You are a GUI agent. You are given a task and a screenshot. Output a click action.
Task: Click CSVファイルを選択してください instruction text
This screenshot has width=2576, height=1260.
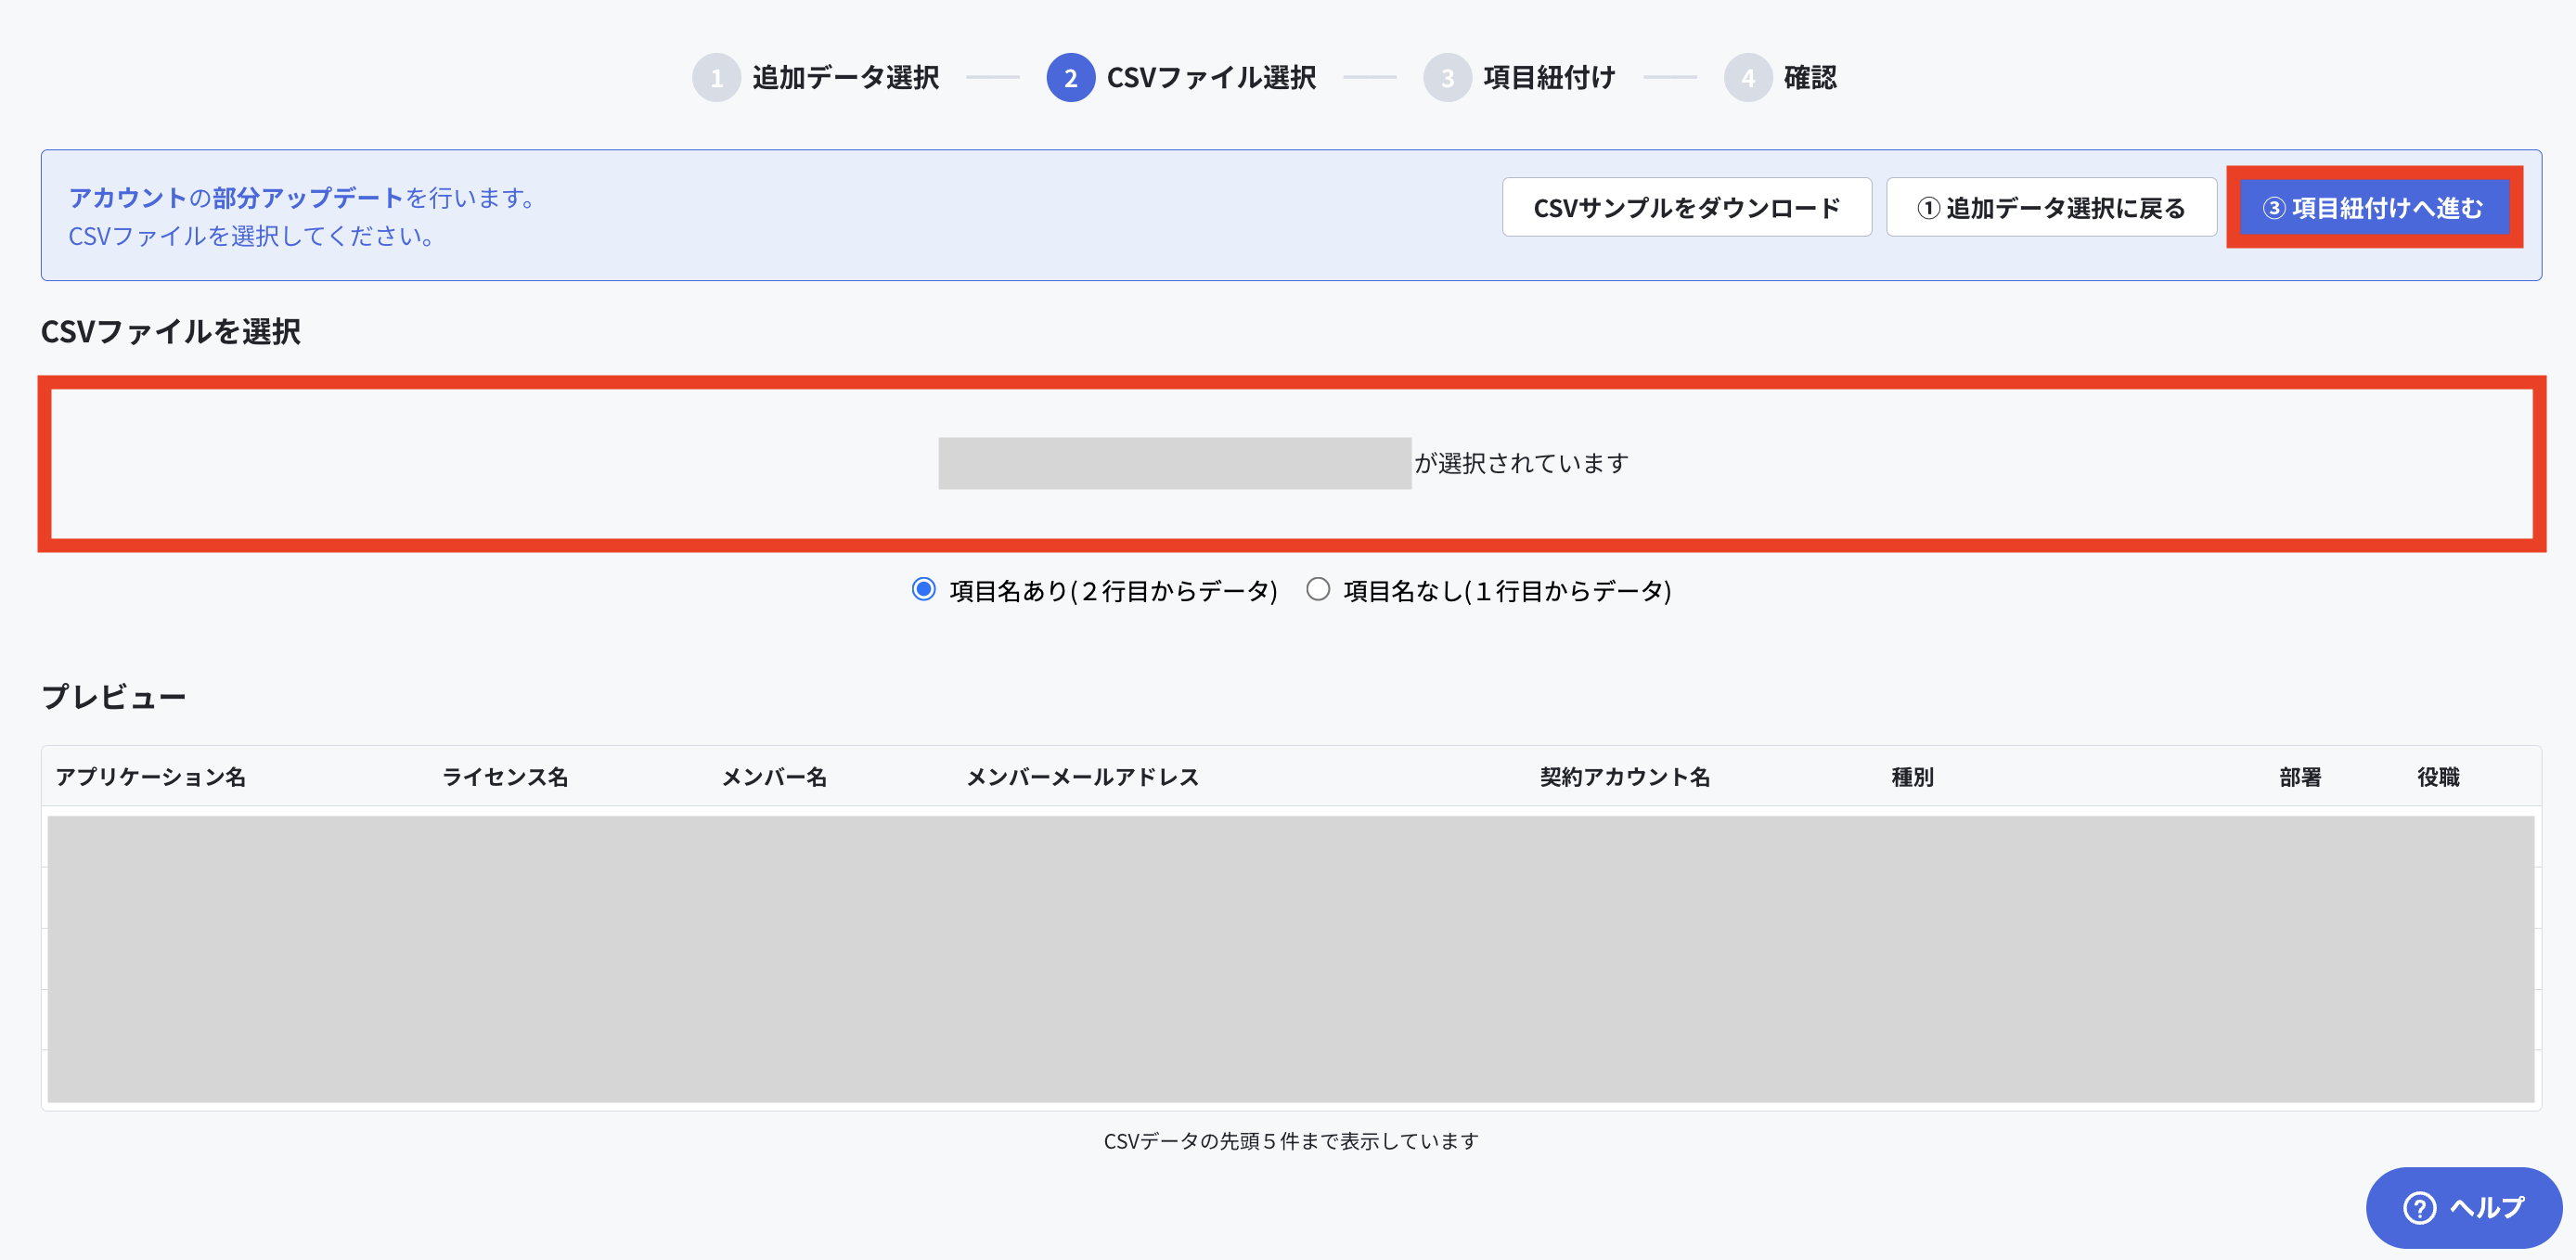[x=252, y=236]
